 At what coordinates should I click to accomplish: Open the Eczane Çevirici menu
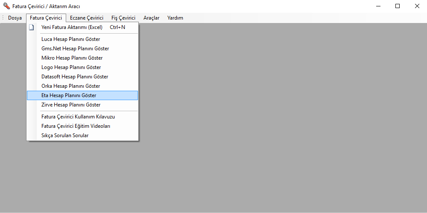(x=87, y=18)
